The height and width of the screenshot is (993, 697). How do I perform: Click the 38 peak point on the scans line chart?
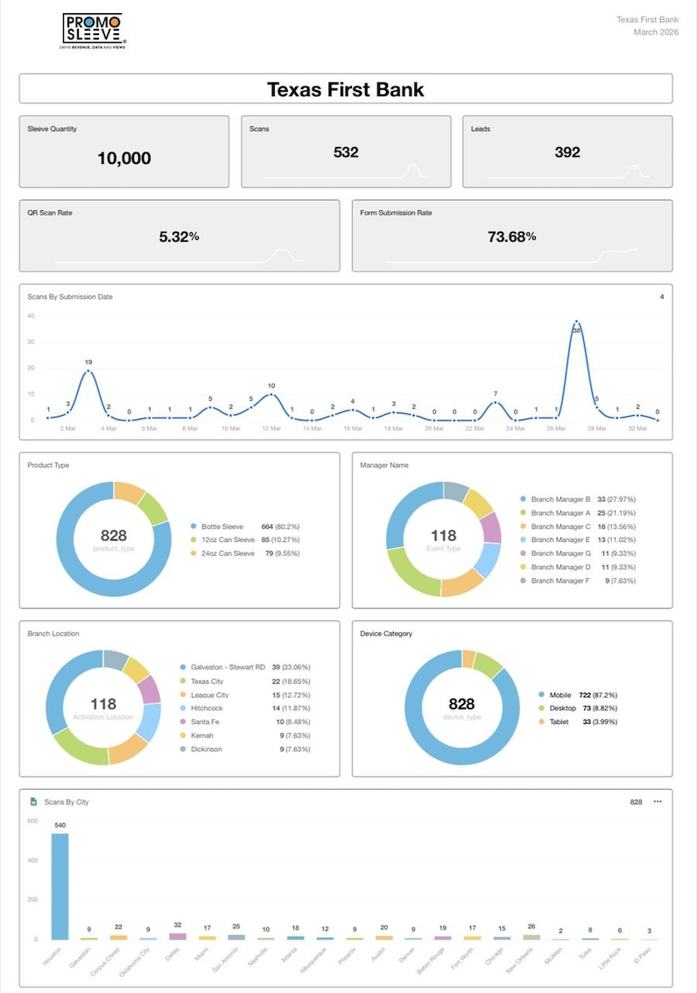(x=576, y=322)
